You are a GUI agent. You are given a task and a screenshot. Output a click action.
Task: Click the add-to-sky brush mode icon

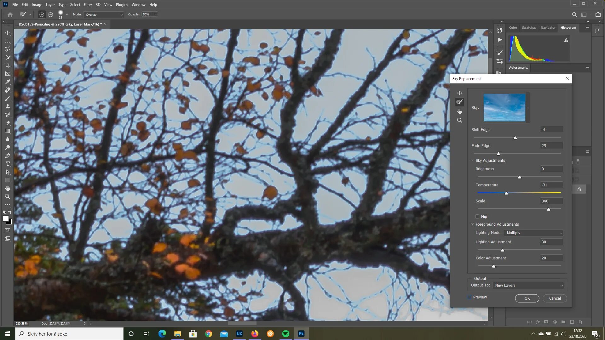tap(41, 14)
